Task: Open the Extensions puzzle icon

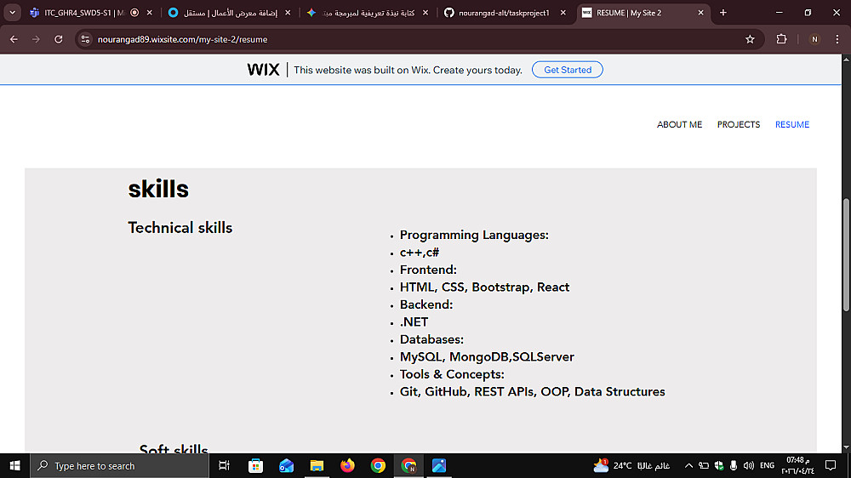Action: [x=781, y=39]
